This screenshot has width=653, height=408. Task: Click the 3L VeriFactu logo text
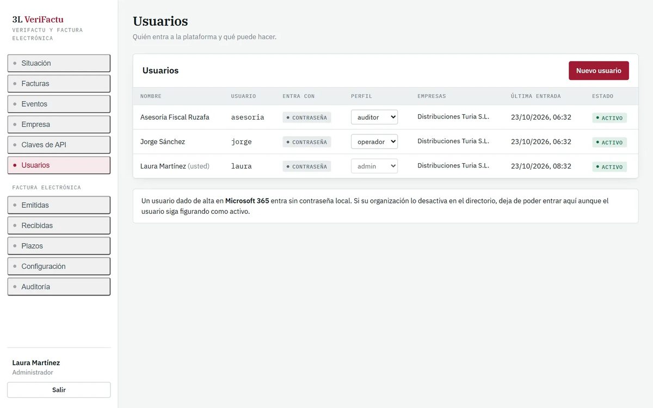pos(38,20)
